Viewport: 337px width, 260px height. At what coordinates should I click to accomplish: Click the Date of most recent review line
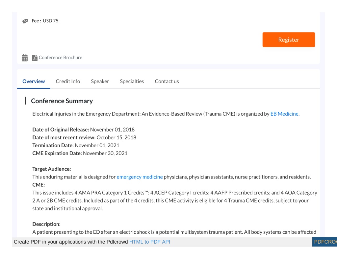[84, 137]
